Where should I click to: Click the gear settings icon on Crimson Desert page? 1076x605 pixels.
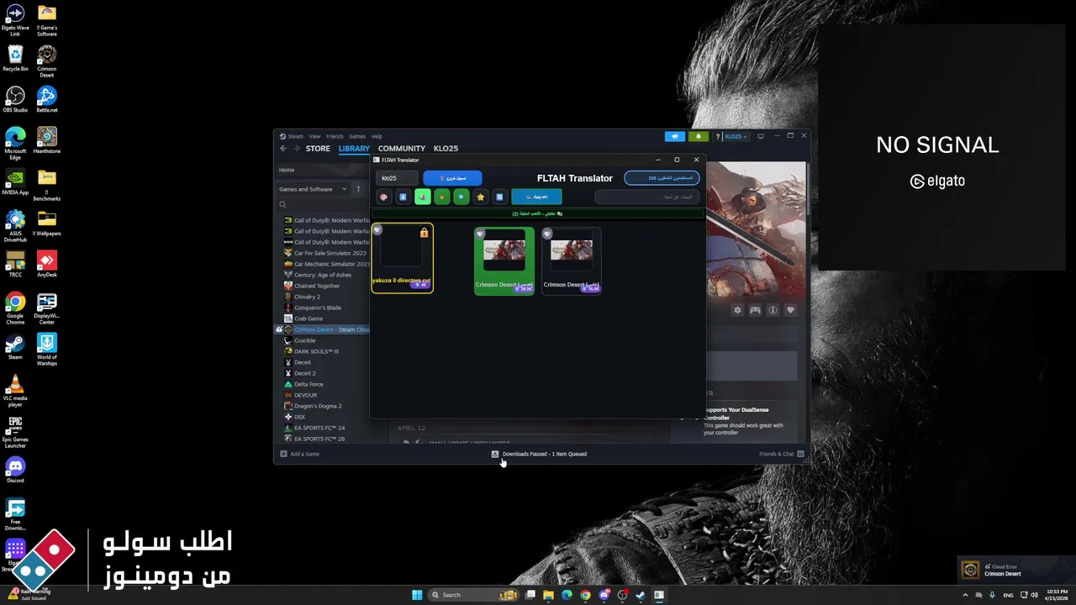point(737,310)
